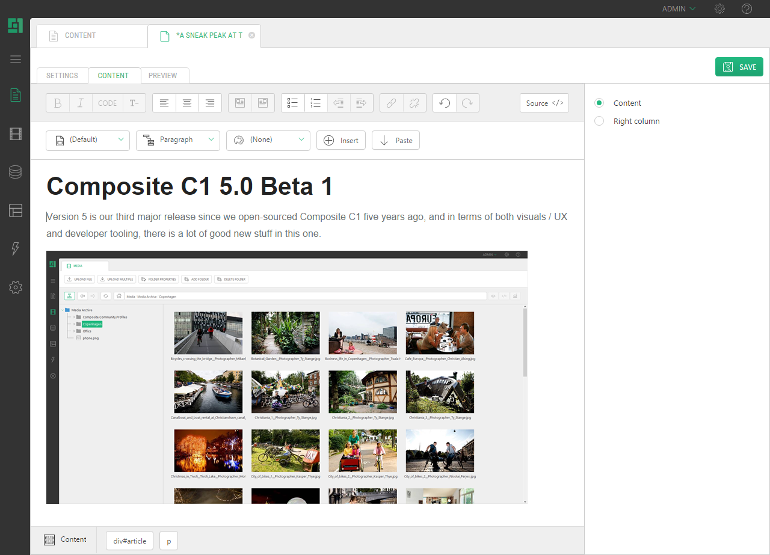Screen dimensions: 770x555
Task: Switch to the Settings tab
Action: [x=62, y=76]
